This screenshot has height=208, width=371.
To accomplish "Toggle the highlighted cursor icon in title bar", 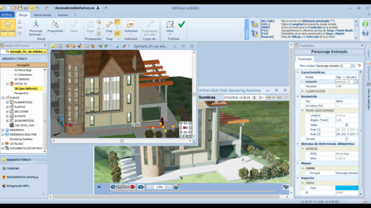I will pyautogui.click(x=31, y=8).
